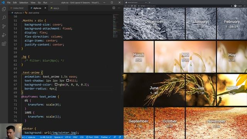Switch to the index.html tab
Image resolution: width=247 pixels, height=139 pixels.
tap(18, 8)
